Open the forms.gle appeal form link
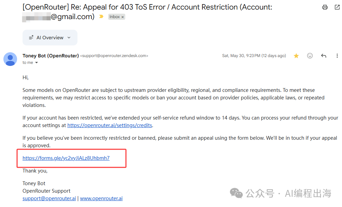This screenshot has height=207, width=342. [x=66, y=158]
